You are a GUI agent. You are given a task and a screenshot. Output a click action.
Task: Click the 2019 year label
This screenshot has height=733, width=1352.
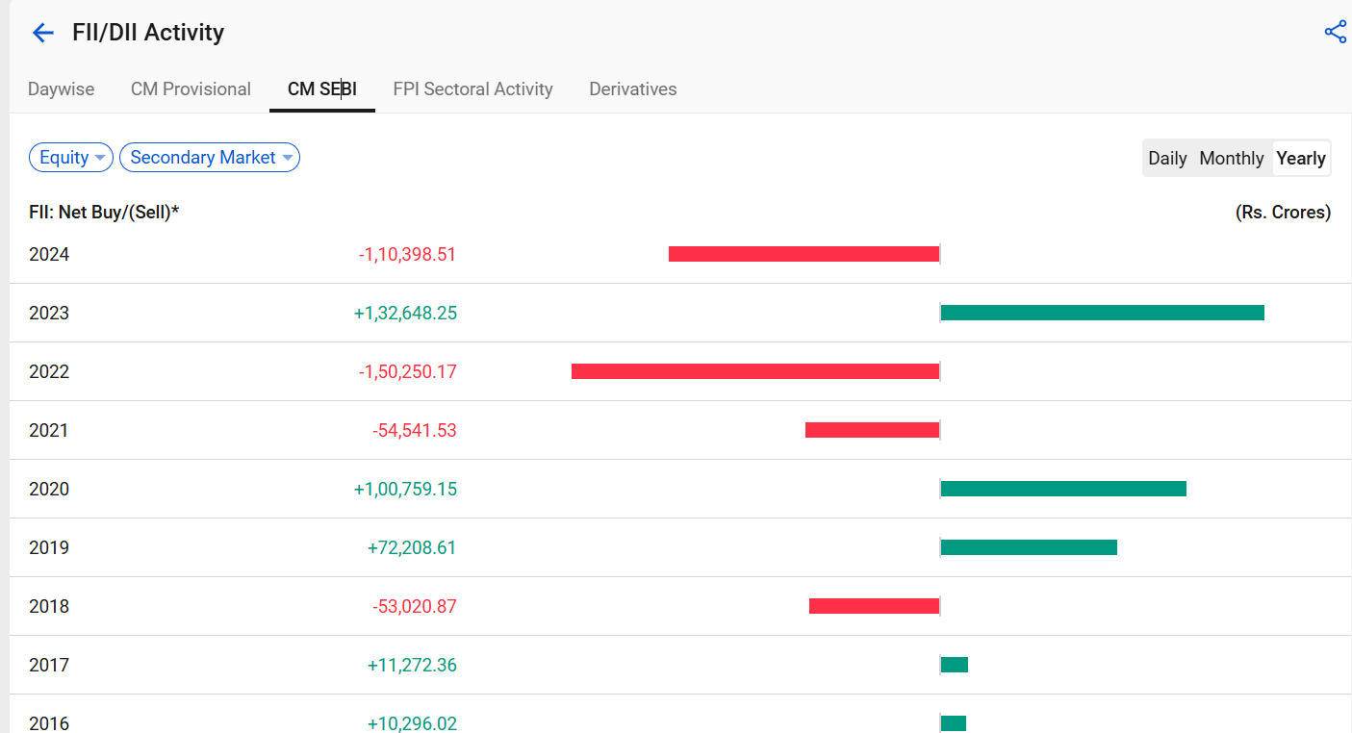(x=49, y=548)
